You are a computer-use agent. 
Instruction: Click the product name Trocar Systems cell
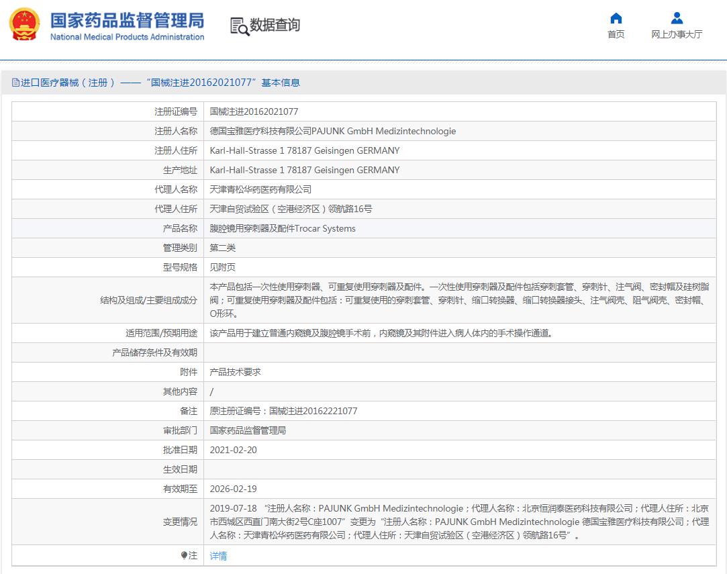coord(283,228)
